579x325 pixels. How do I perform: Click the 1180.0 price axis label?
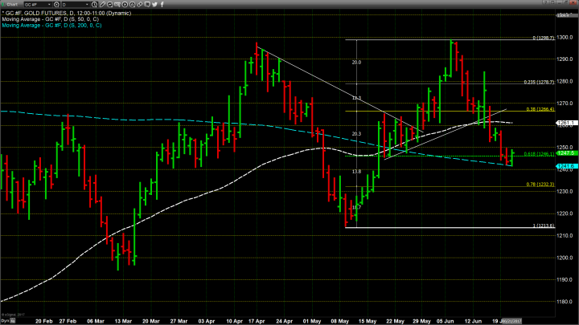pyautogui.click(x=565, y=302)
